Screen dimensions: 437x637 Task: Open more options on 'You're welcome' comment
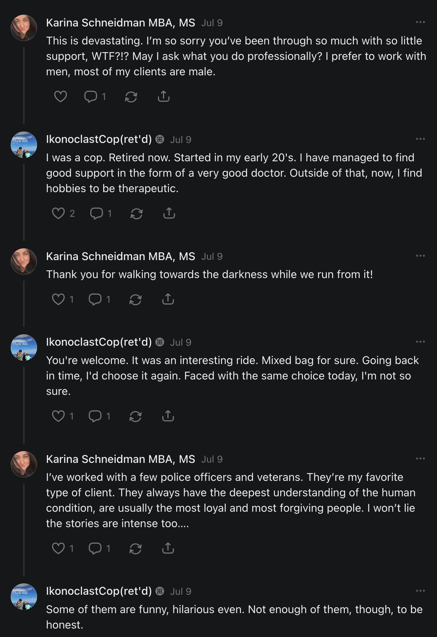click(x=420, y=342)
